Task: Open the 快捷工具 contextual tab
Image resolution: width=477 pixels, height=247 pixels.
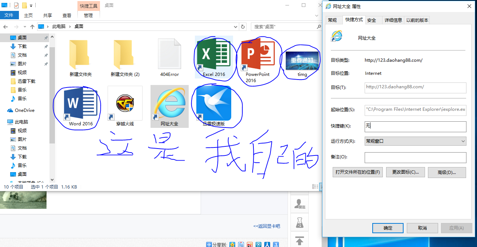Action: pyautogui.click(x=89, y=5)
